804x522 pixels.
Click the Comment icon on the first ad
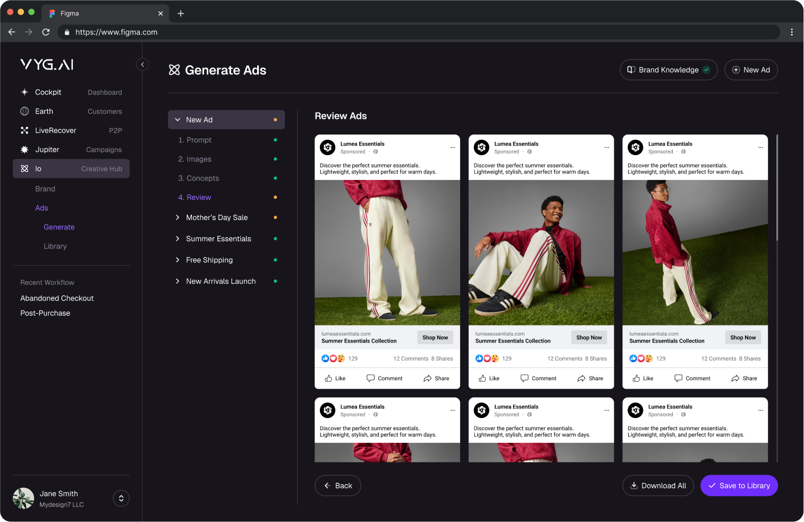tap(370, 378)
